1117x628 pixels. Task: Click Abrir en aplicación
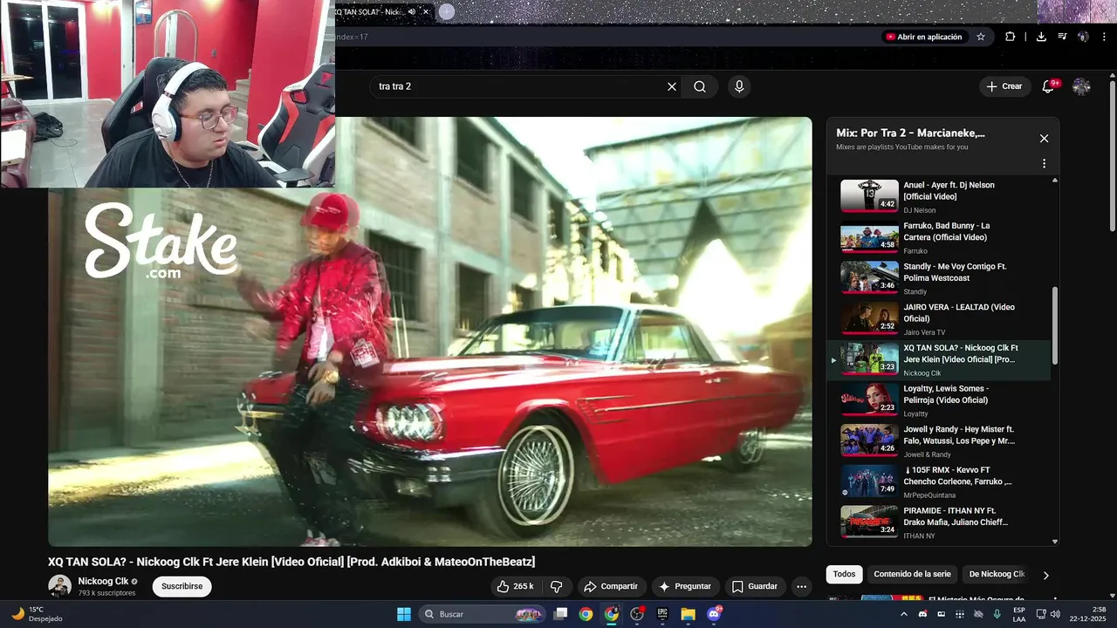(x=923, y=37)
